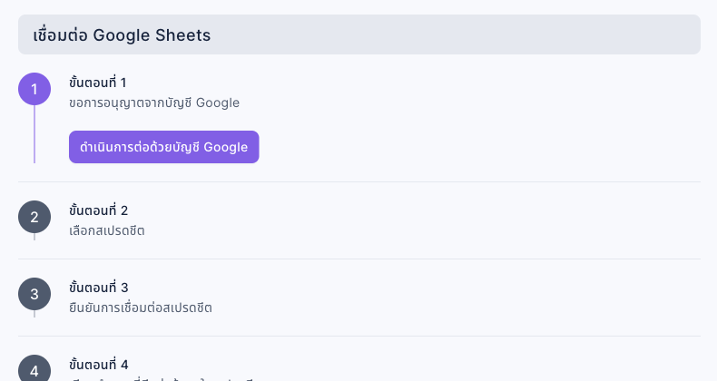This screenshot has width=717, height=381.
Task: Click the 'ยืนยันการเชื่อมต่อสเปรดชีต' description
Action: 141,308
